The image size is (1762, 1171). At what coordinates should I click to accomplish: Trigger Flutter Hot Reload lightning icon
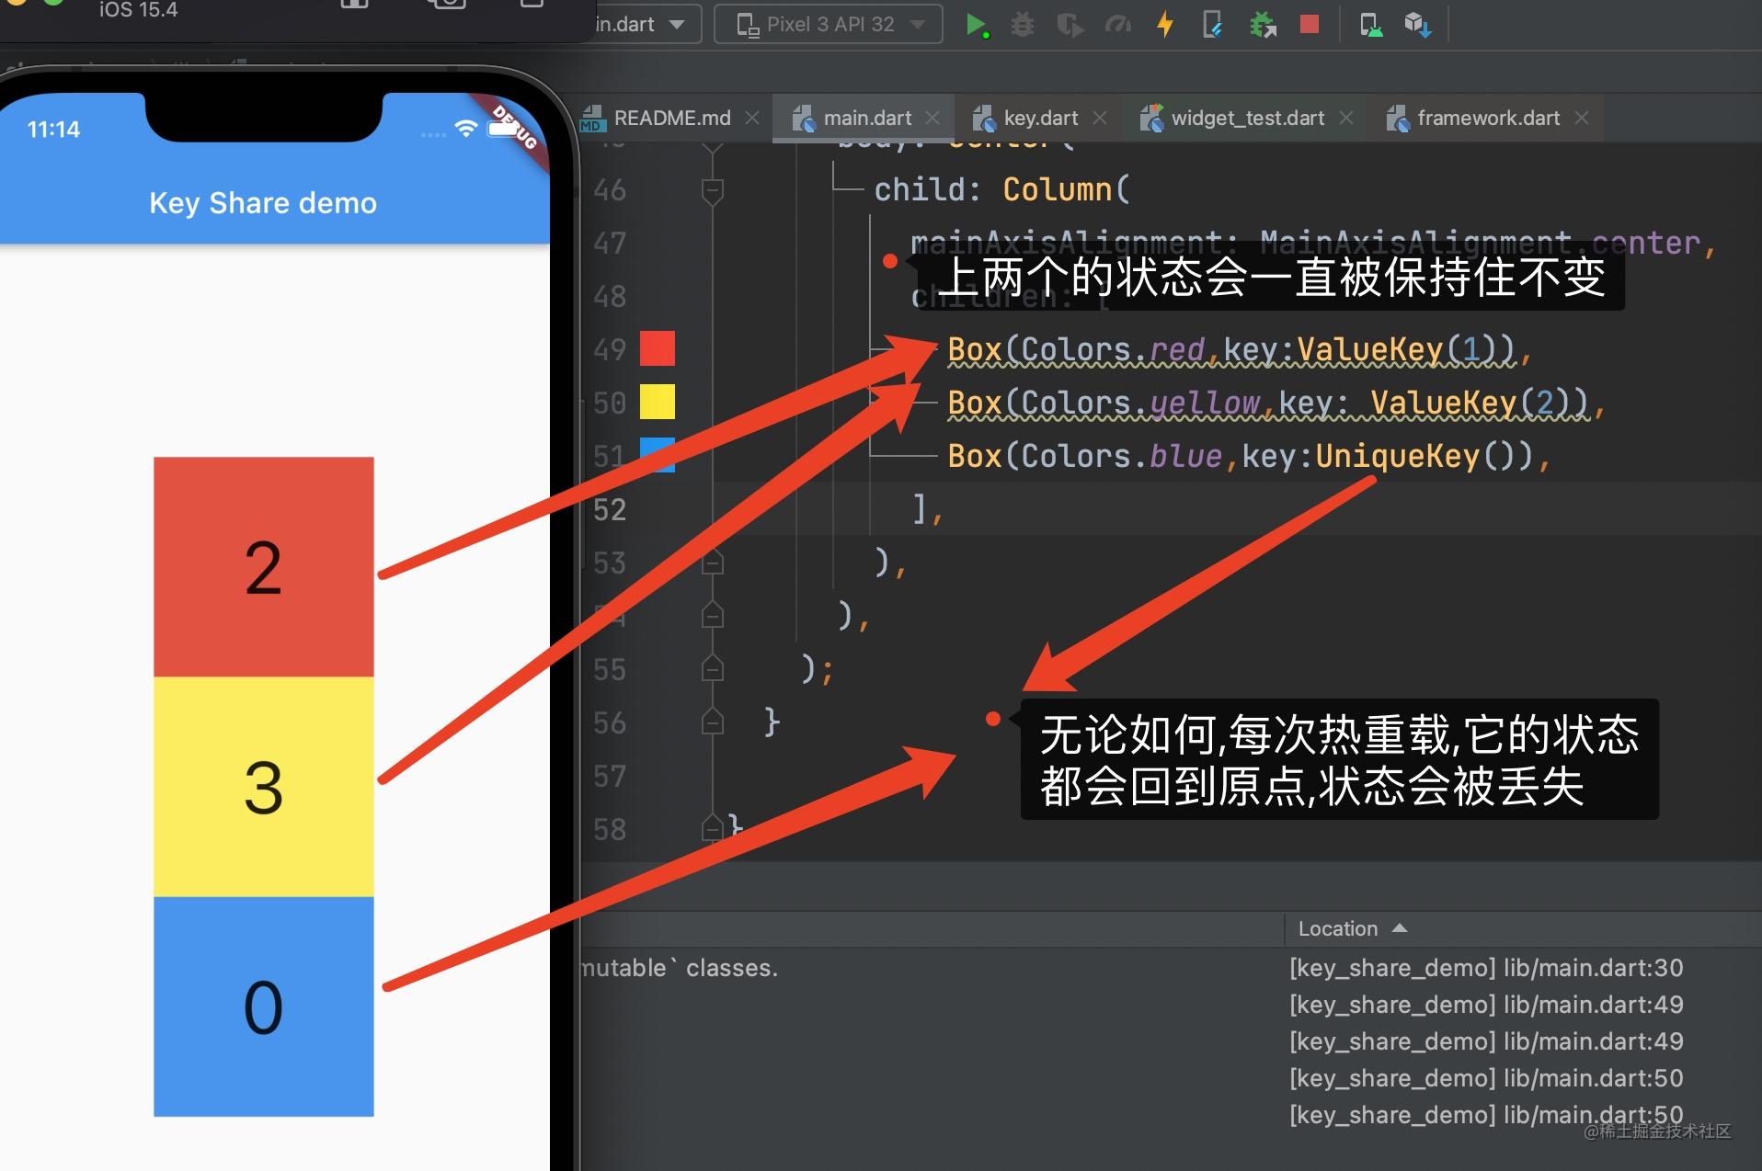[x=1165, y=25]
